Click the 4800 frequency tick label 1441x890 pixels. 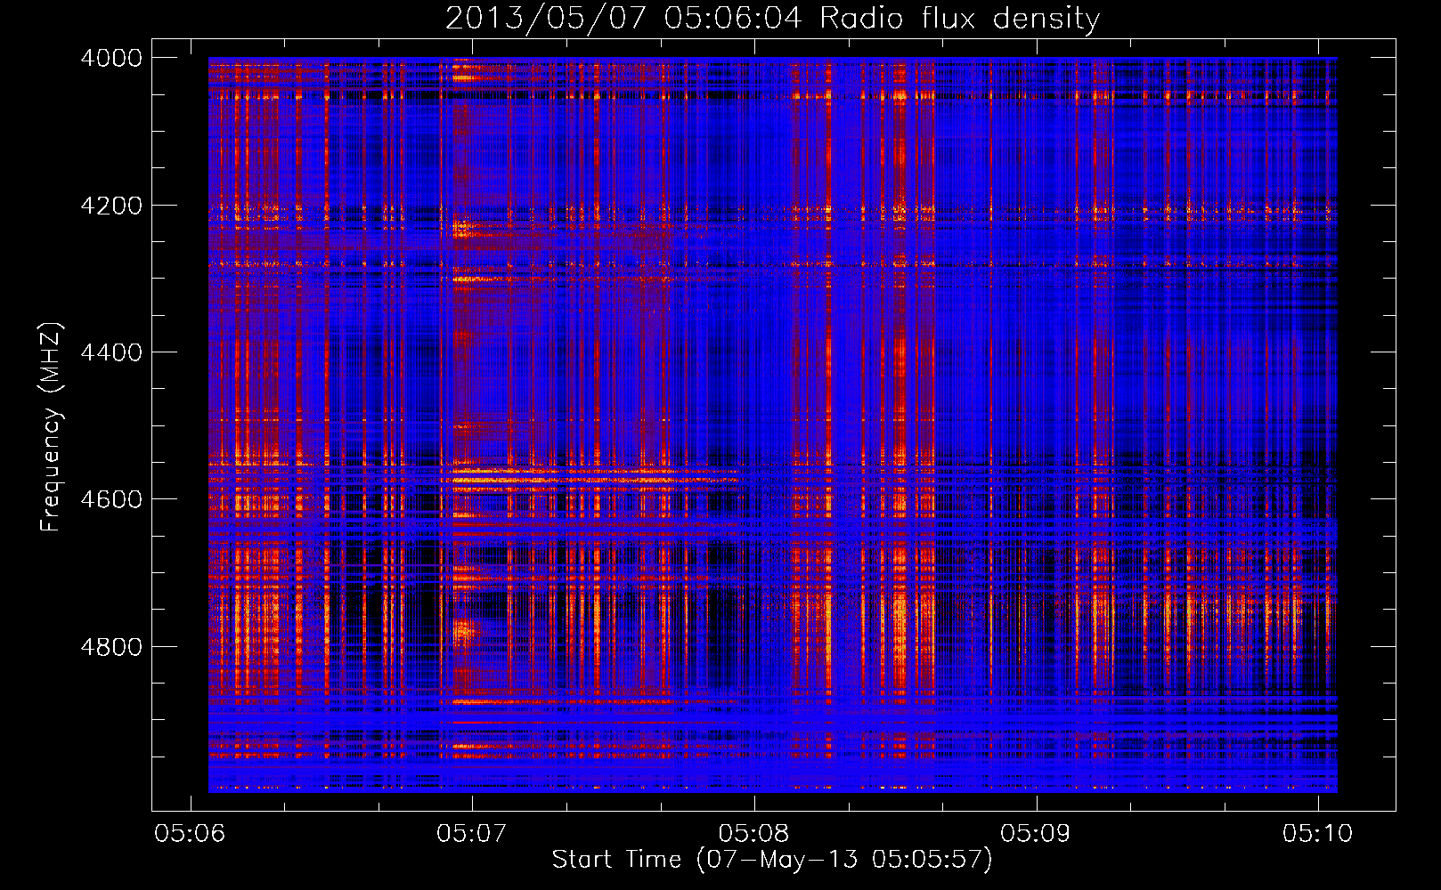click(x=111, y=647)
